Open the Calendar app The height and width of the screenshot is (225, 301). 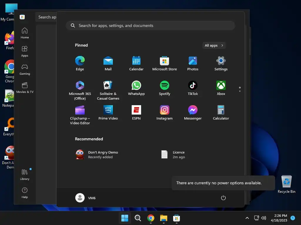point(136,64)
